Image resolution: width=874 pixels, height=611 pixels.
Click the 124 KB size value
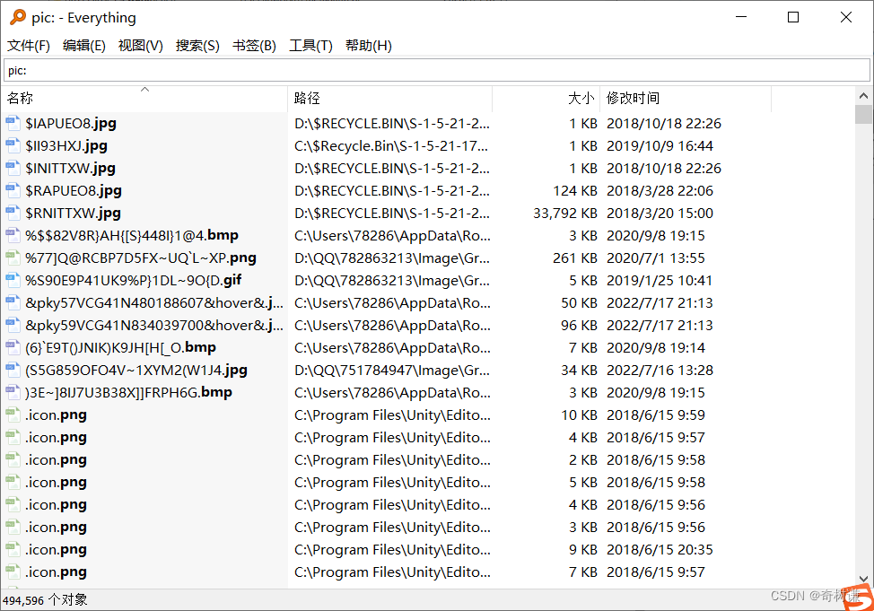coord(575,191)
